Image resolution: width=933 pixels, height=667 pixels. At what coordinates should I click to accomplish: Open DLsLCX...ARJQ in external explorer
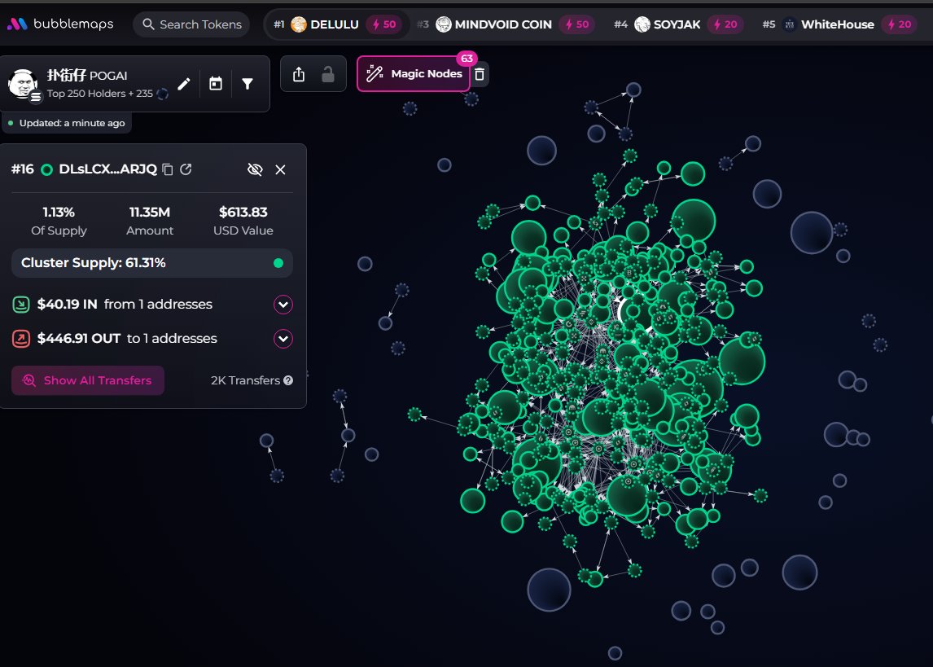pyautogui.click(x=186, y=169)
